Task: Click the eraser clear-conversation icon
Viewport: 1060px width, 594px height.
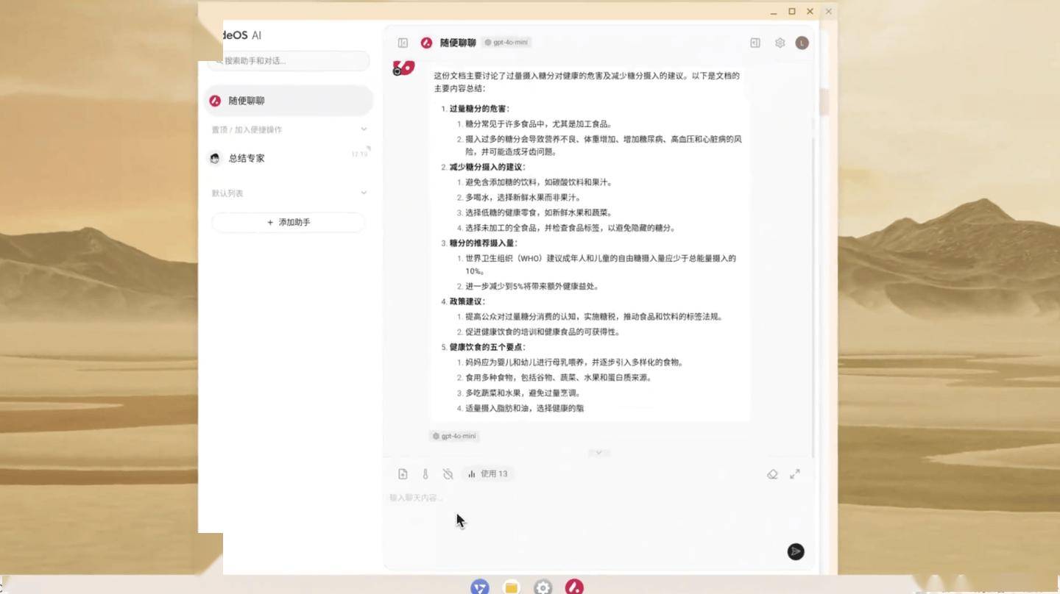Action: (x=772, y=474)
